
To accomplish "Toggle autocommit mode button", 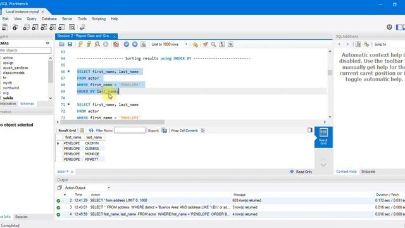I will coord(144,44).
